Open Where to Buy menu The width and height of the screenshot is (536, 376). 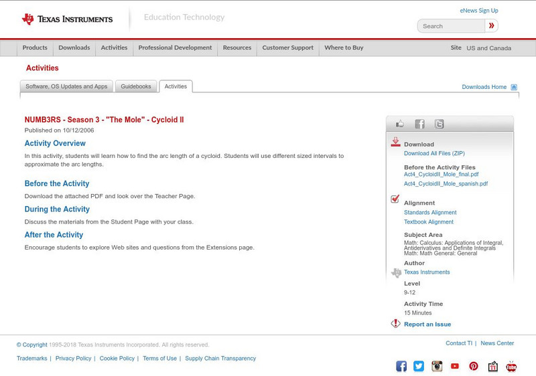[x=344, y=48]
